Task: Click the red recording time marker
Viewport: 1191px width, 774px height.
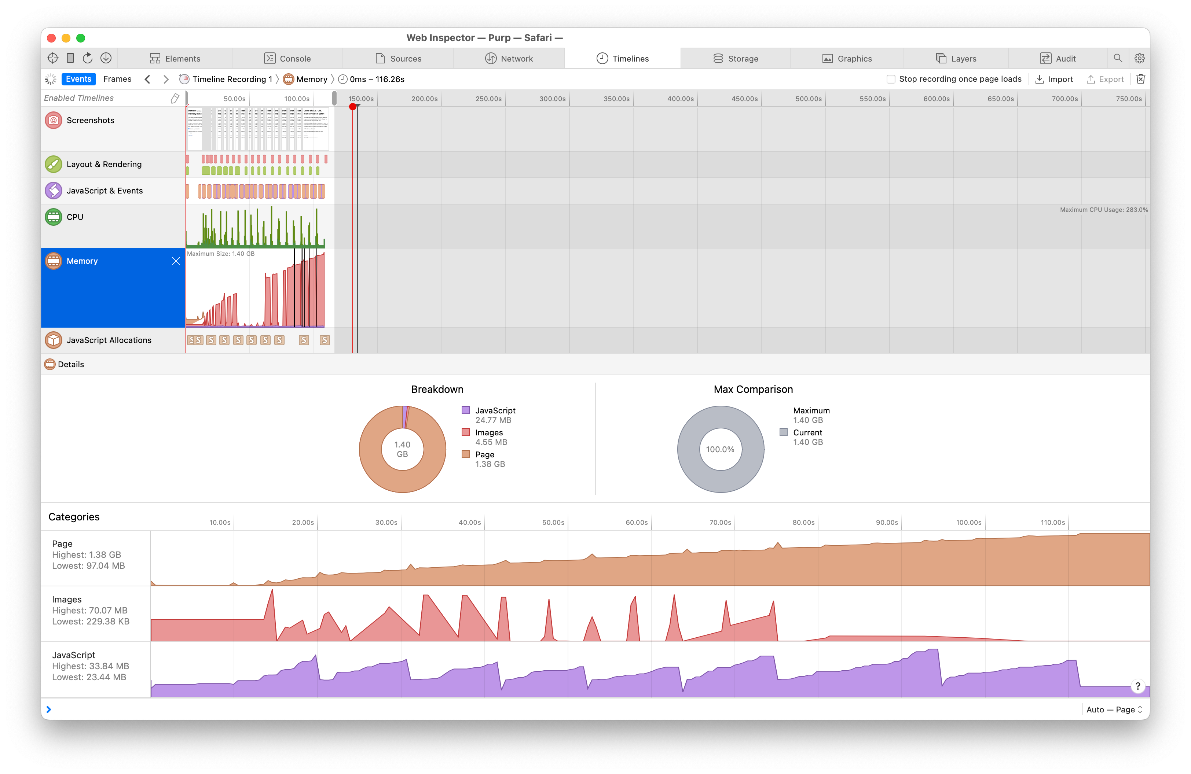Action: [x=353, y=107]
